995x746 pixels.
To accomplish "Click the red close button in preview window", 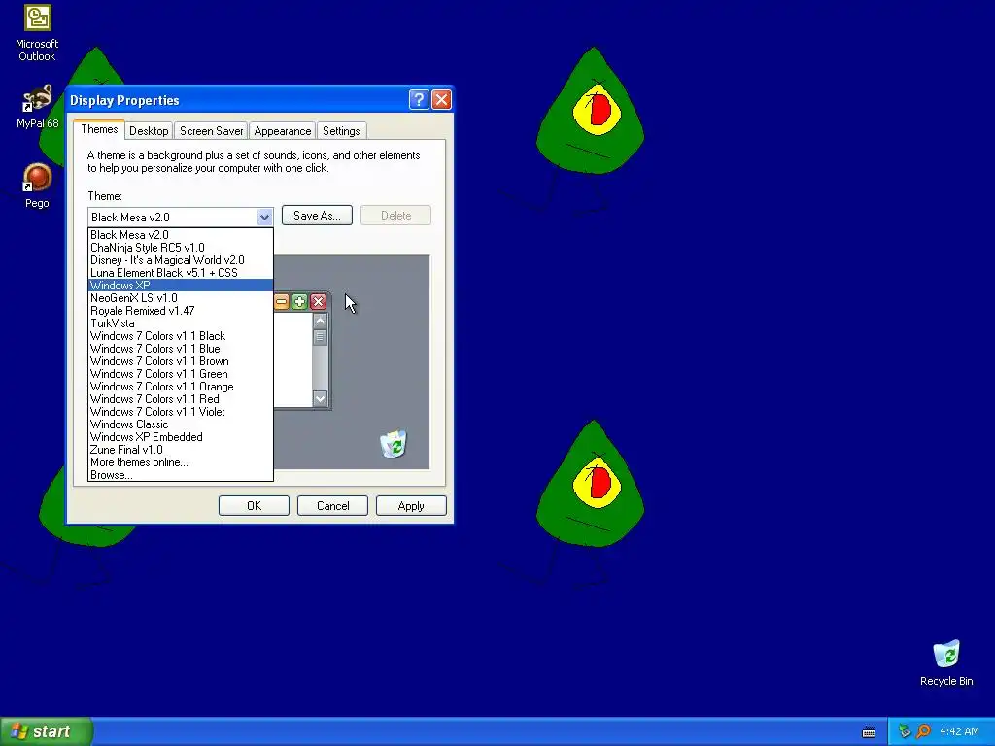I will (318, 302).
